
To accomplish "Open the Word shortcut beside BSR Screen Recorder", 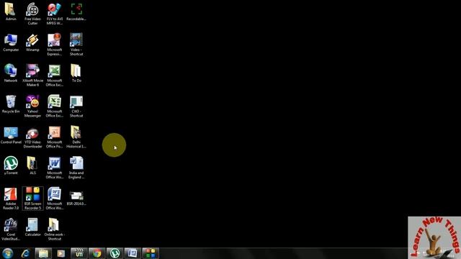I will [x=55, y=199].
